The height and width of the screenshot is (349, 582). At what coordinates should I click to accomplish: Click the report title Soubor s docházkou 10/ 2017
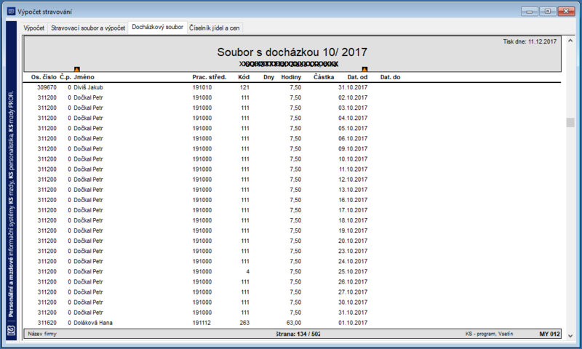pos(292,52)
